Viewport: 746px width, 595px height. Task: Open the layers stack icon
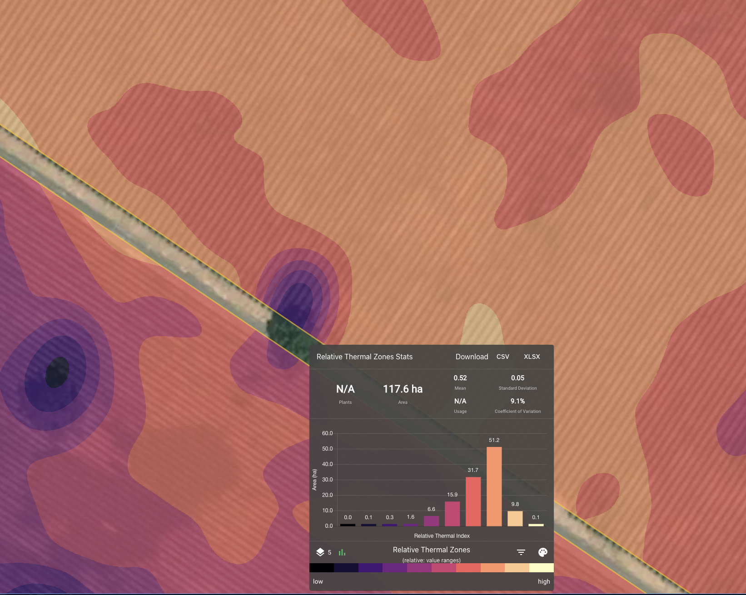(320, 552)
